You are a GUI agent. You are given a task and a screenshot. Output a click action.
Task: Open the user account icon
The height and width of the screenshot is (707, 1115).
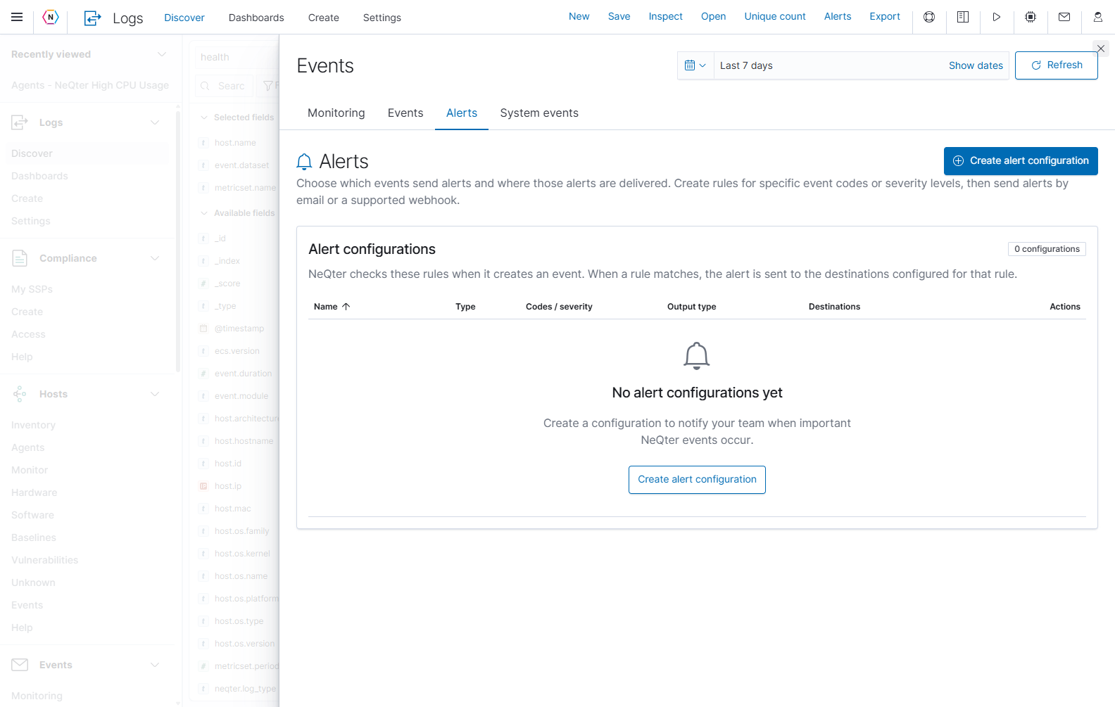[x=1098, y=17]
